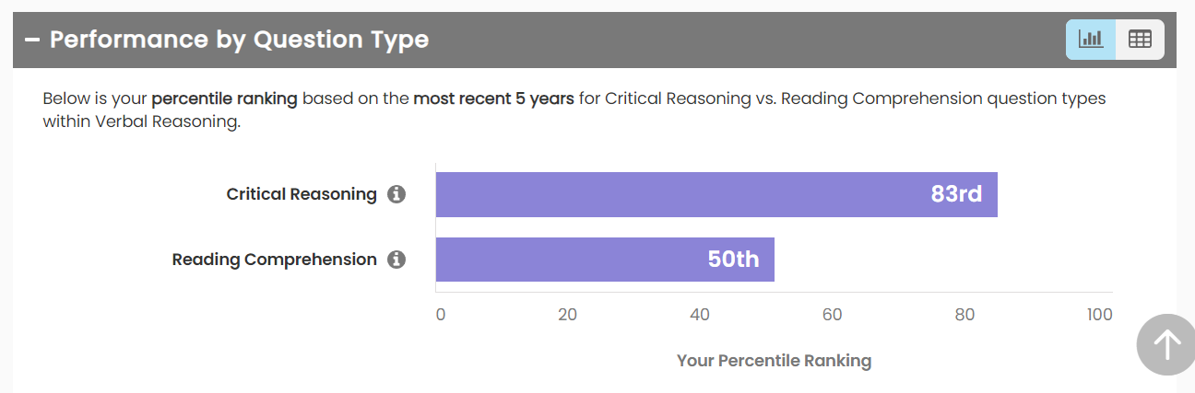The height and width of the screenshot is (393, 1195).
Task: Open Critical Reasoning info icon
Action: 396,194
